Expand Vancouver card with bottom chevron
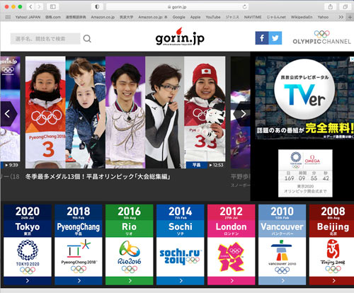The width and height of the screenshot is (354, 293). 282,281
